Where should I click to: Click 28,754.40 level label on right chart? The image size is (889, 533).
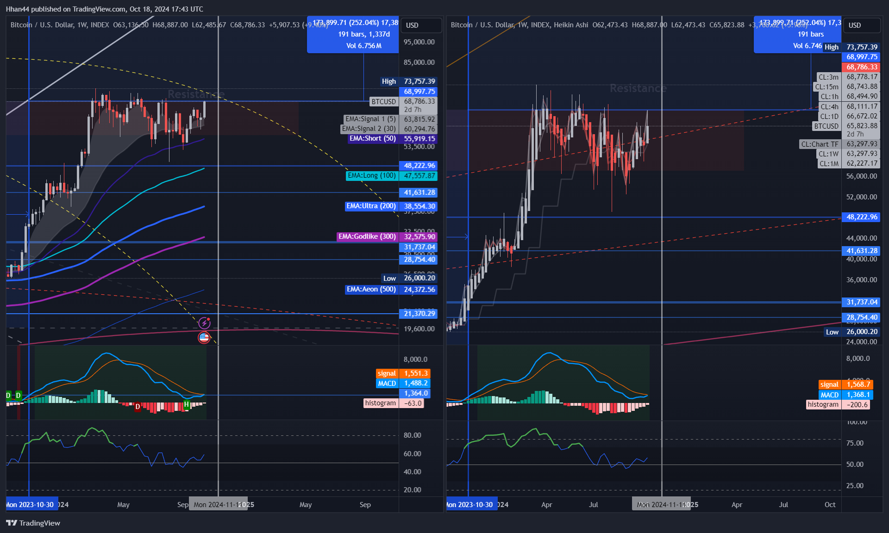[861, 317]
